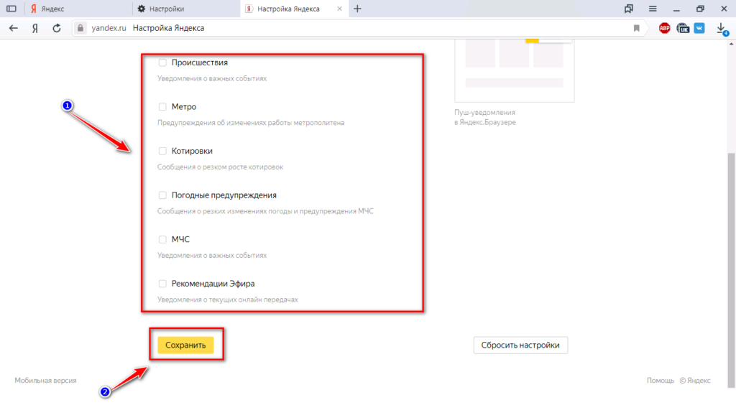Open Yandex home via the Я icon

click(34, 28)
